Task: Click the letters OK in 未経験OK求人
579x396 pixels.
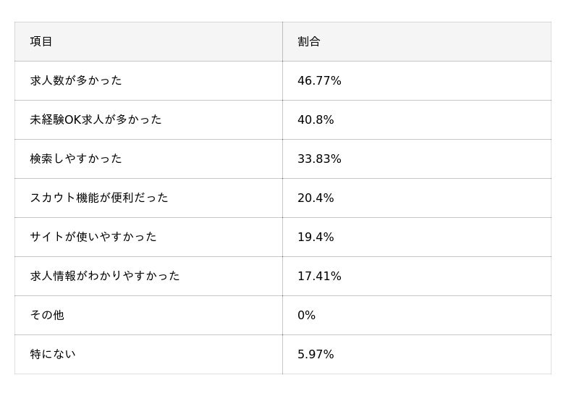Action: (73, 120)
